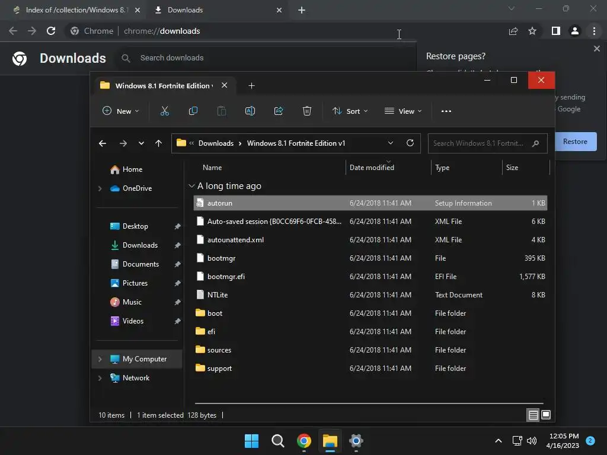Collapse the 'A long time ago' group
Screen dimensions: 607x455
tap(191, 186)
